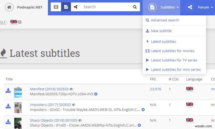
Task: Click the GLF label
Action: pyautogui.click(x=3, y=22)
